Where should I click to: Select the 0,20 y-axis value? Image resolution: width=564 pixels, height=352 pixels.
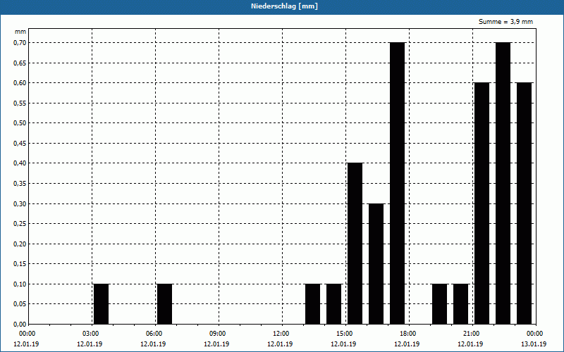tap(20, 244)
